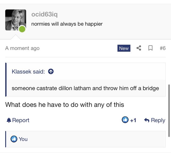Open the #6 post permalink

point(162,48)
